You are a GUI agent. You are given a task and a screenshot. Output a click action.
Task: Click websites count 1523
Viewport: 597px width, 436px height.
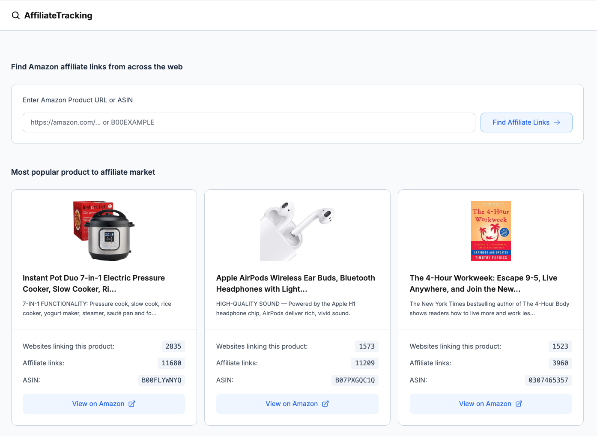pos(560,346)
